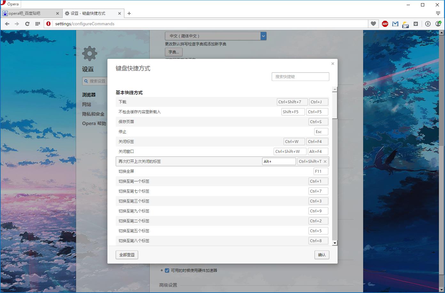Viewport: 445px width, 293px height.
Task: Open the 网站 settings section
Action: 87,104
